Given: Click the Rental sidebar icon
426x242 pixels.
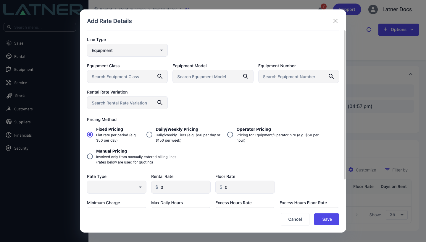Looking at the screenshot, I should (9, 56).
